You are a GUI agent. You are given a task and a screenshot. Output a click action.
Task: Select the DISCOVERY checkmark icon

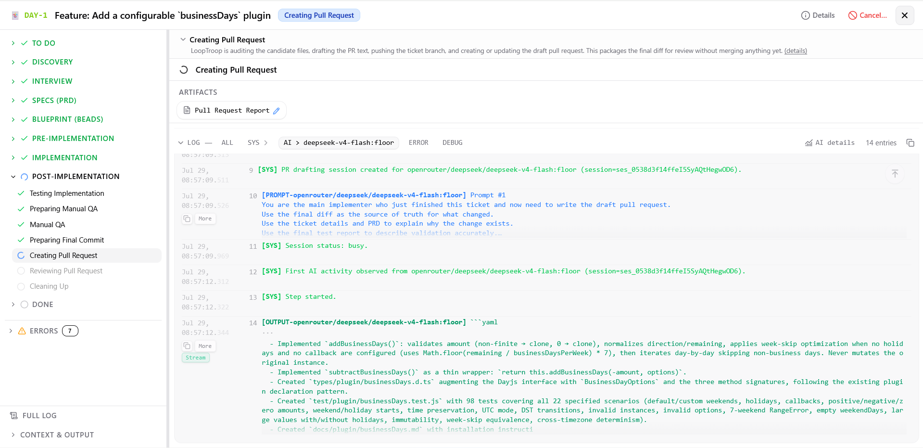click(24, 62)
